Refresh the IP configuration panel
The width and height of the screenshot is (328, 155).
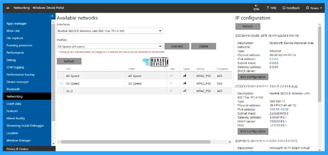tap(248, 27)
